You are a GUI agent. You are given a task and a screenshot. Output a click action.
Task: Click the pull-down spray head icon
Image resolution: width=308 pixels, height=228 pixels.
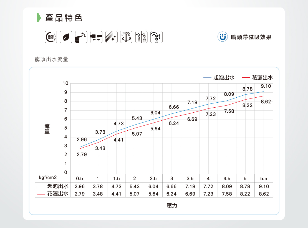pos(156,37)
